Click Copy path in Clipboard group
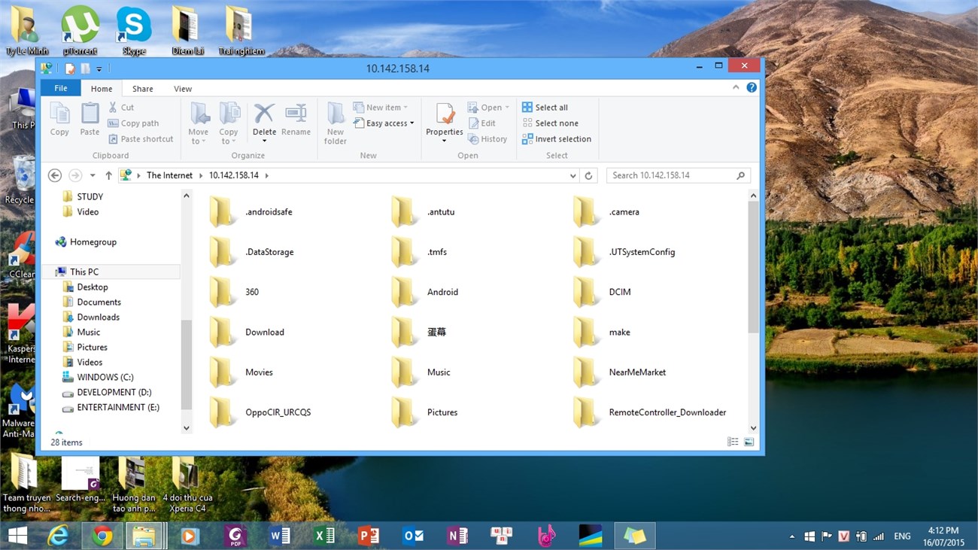Image resolution: width=978 pixels, height=550 pixels. (x=133, y=123)
